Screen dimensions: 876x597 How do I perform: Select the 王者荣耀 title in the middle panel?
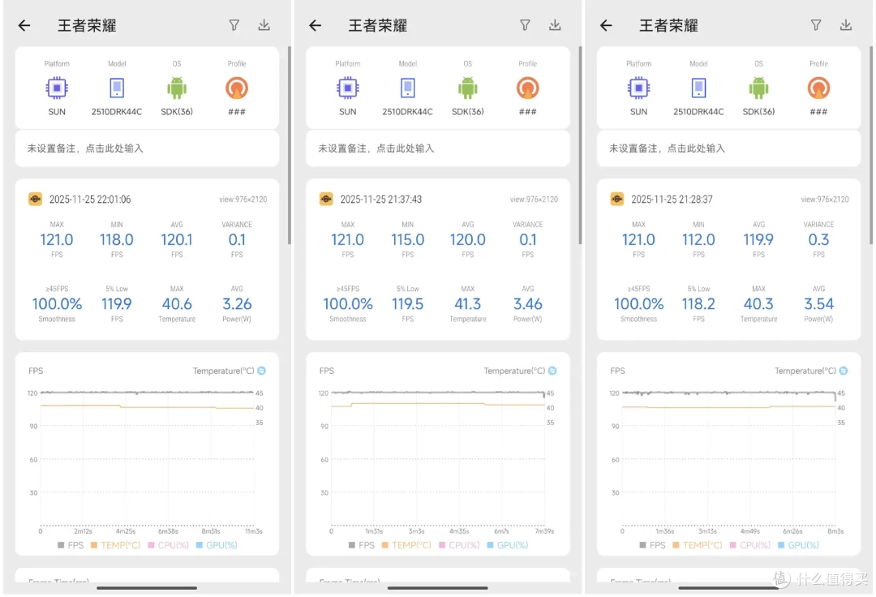point(378,26)
